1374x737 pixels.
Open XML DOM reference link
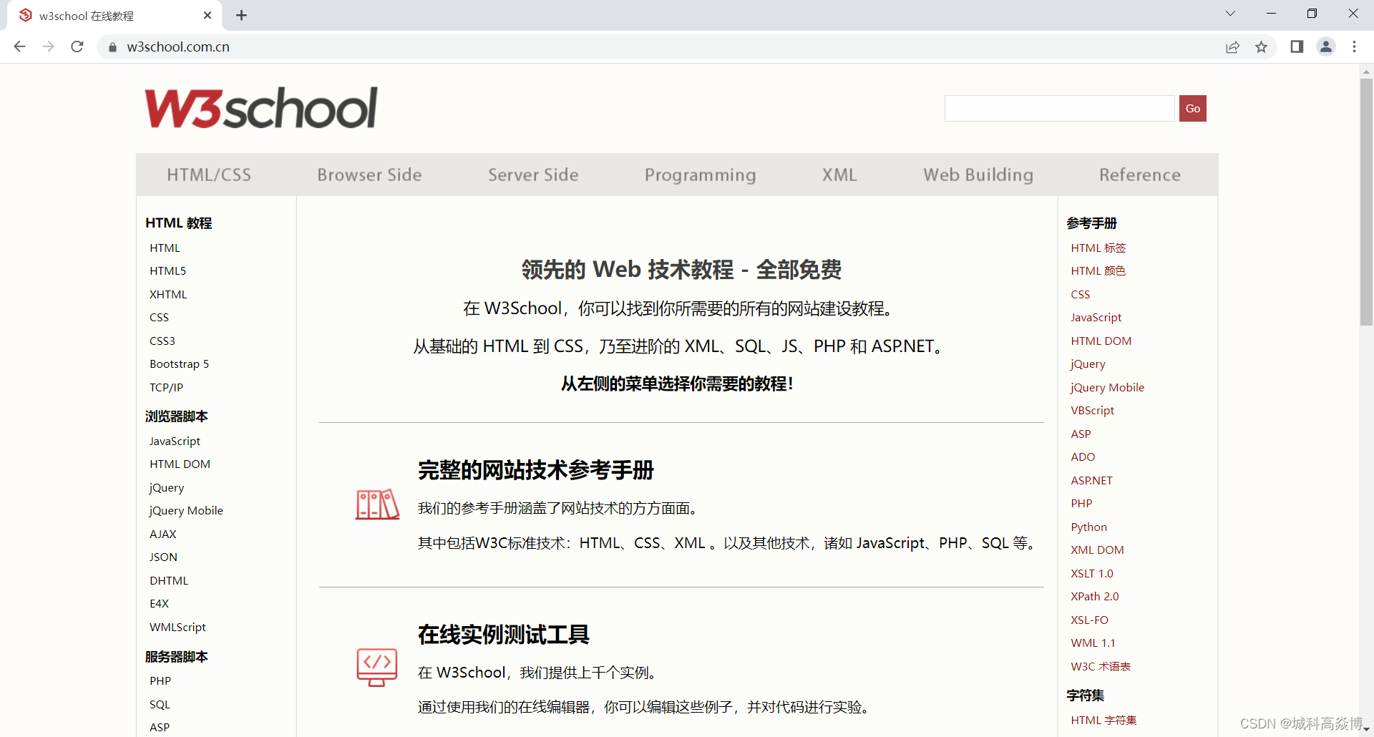(x=1097, y=550)
